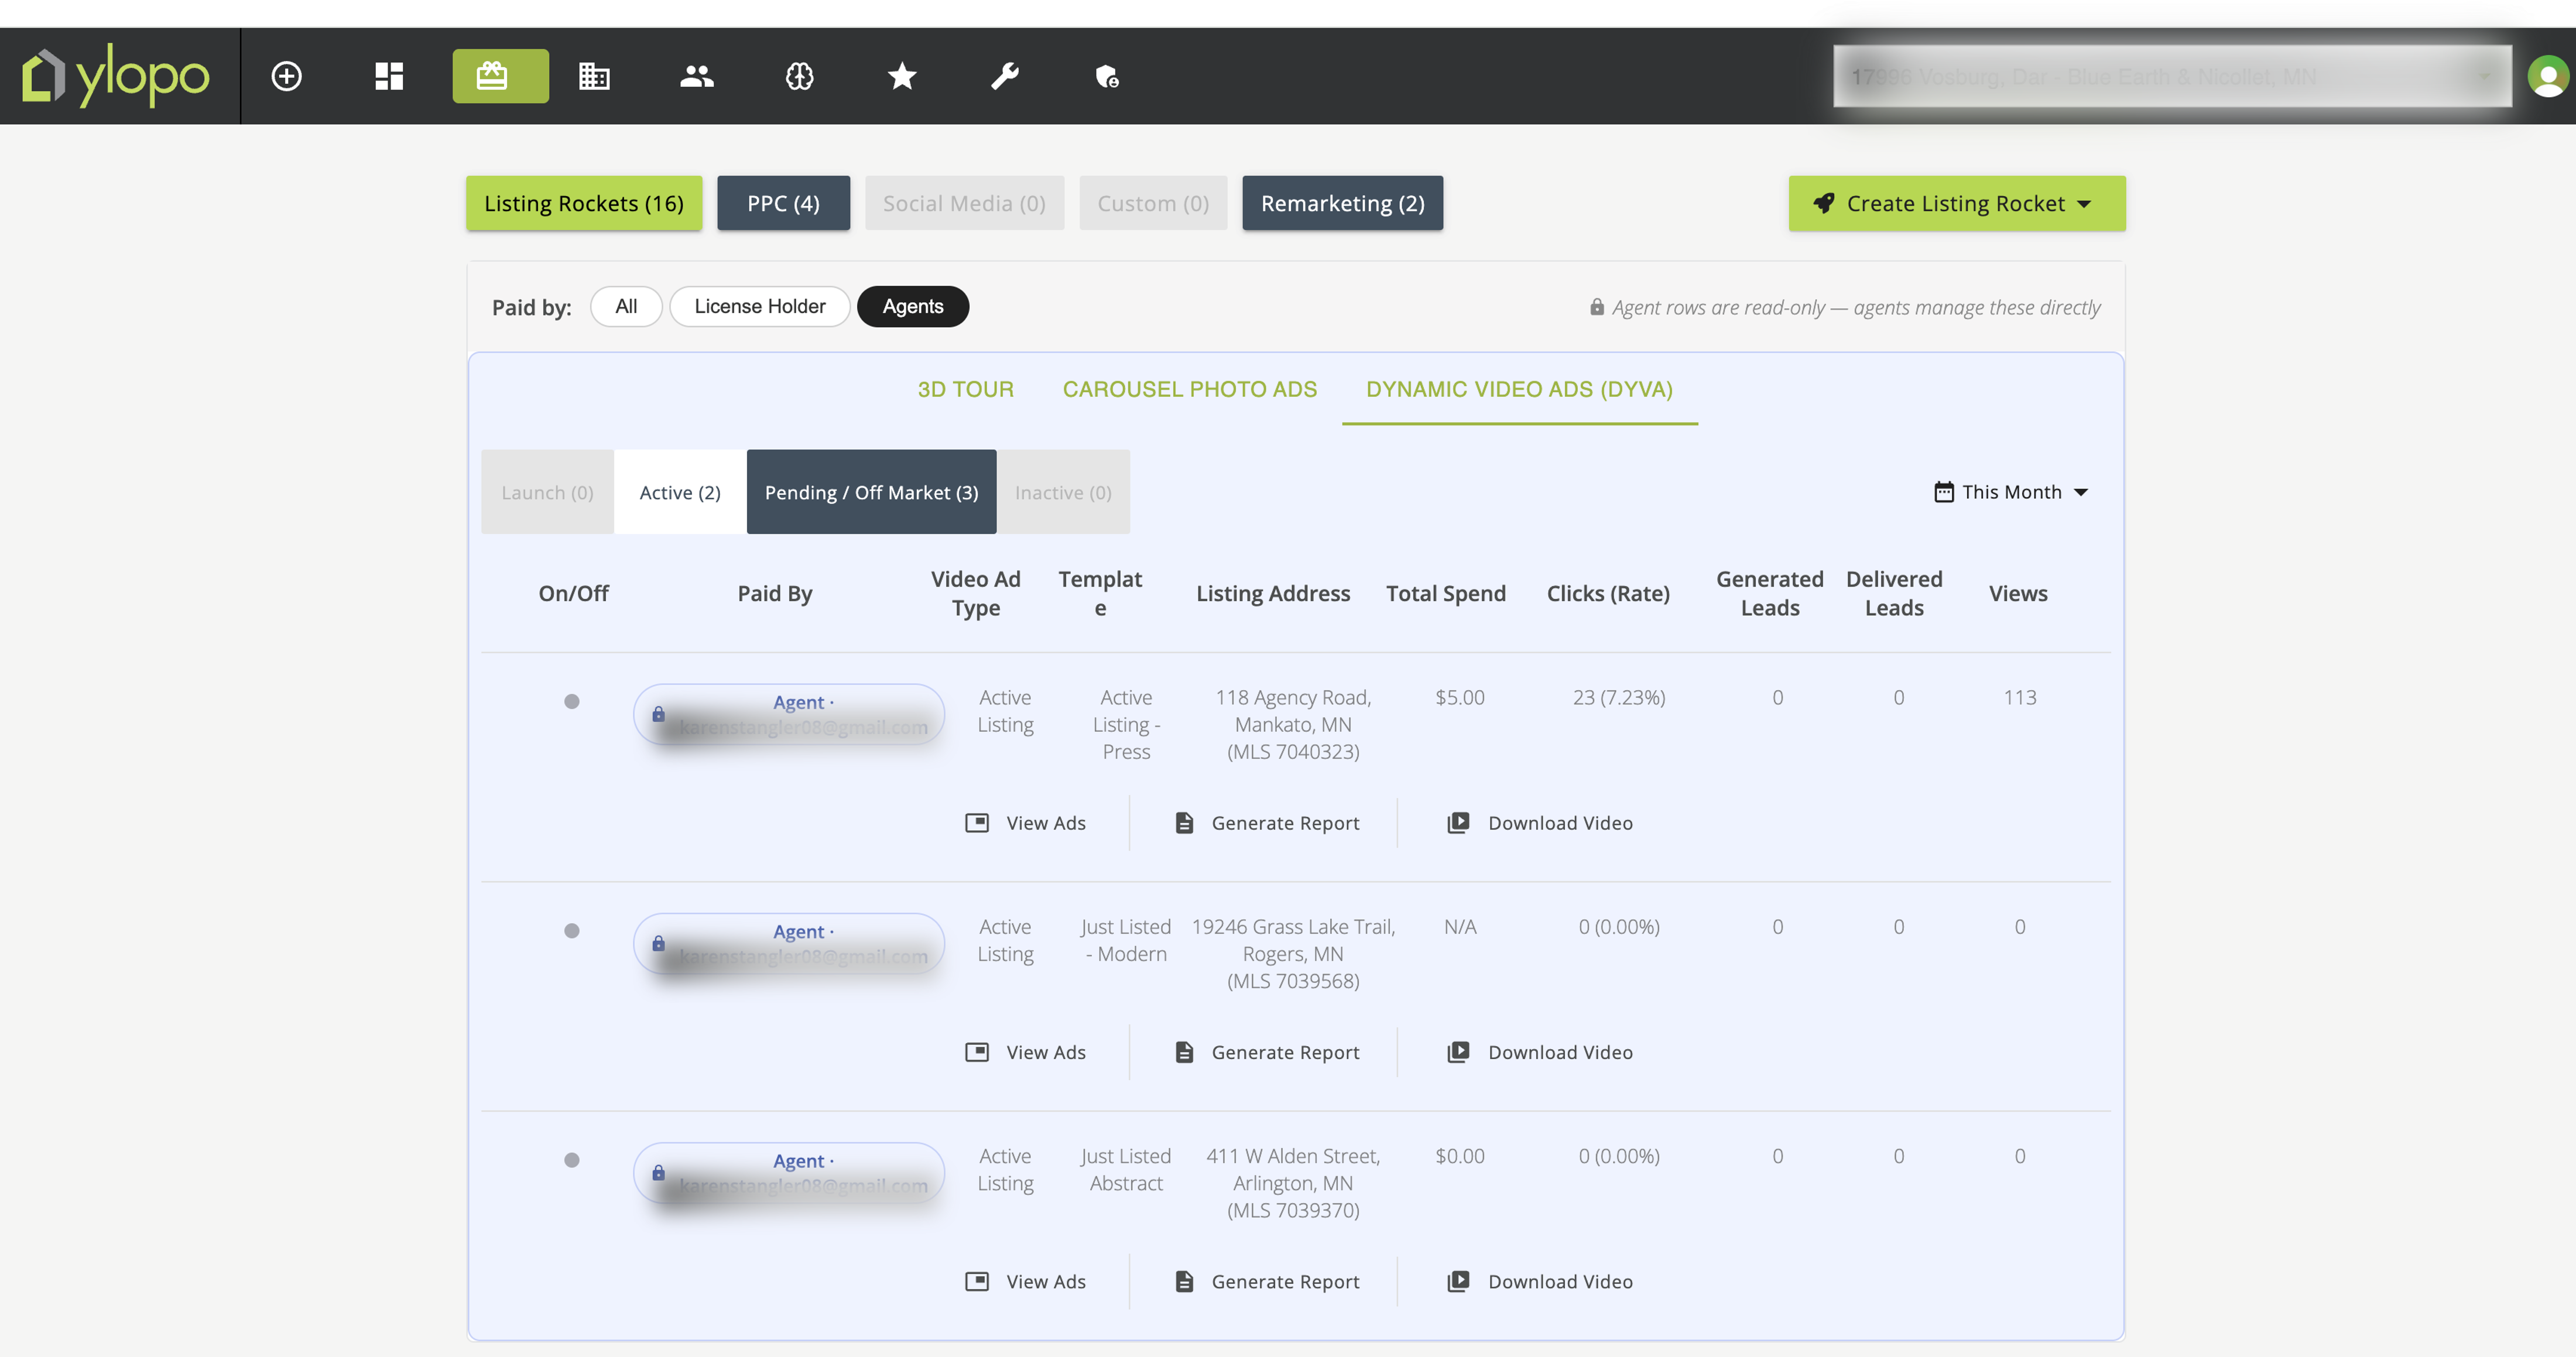Screen dimensions: 2576x1357
Task: Click the Launch (0) status tab
Action: 547,492
